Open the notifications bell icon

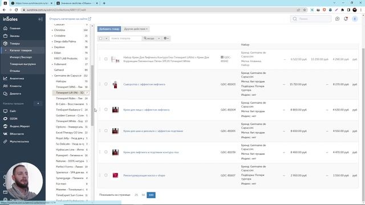(x=346, y=19)
